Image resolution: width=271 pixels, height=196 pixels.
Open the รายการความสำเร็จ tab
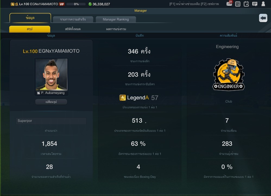(x=73, y=19)
